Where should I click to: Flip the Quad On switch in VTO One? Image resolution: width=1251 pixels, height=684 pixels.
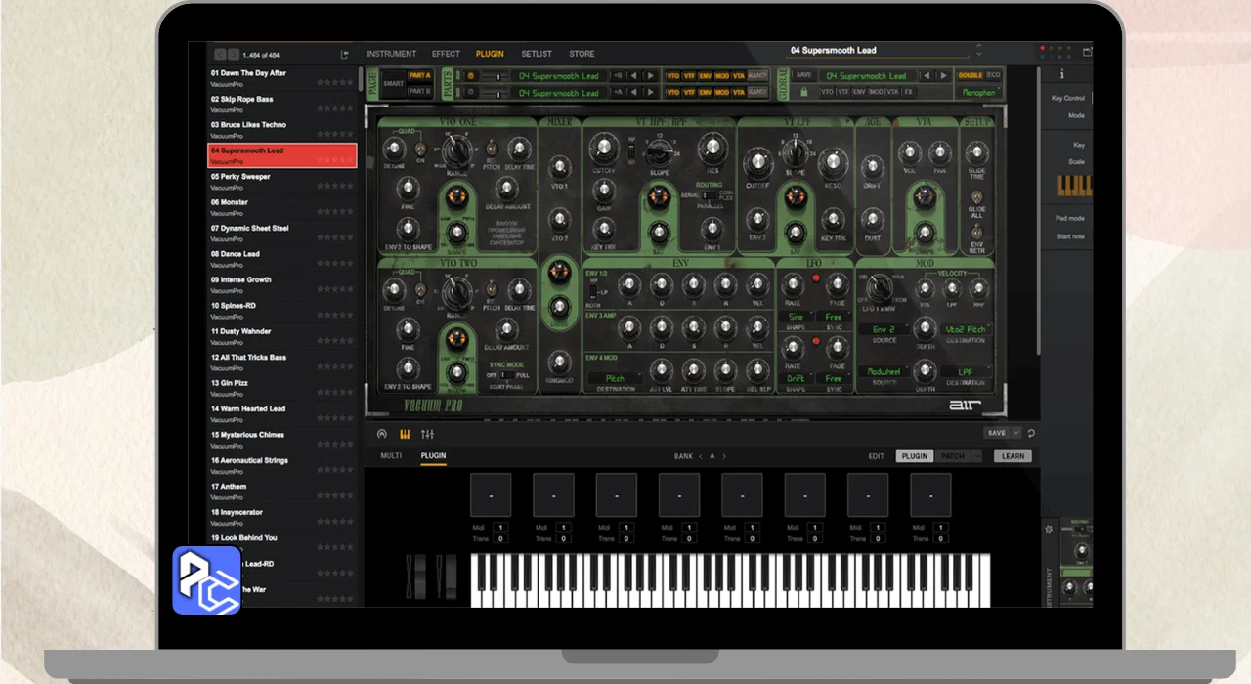point(420,150)
